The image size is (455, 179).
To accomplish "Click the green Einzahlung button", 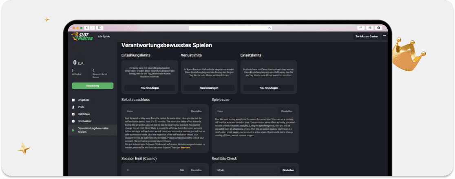I will pos(93,86).
